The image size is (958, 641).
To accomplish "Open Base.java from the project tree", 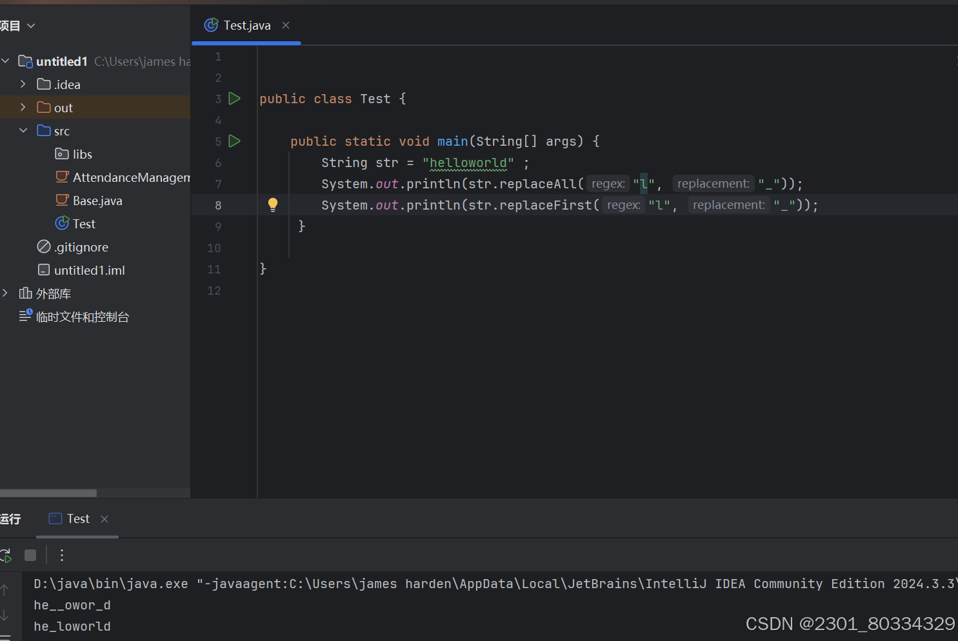I will point(97,201).
